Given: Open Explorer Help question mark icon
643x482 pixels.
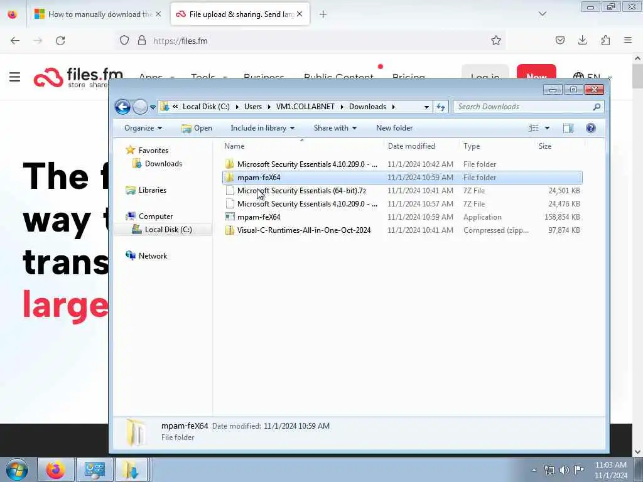Looking at the screenshot, I should [590, 128].
